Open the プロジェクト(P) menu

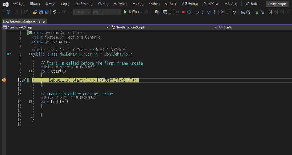[83, 4]
